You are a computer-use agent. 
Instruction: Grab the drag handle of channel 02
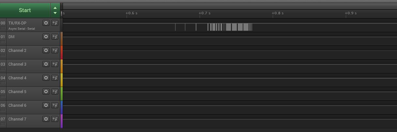[x=3, y=56]
